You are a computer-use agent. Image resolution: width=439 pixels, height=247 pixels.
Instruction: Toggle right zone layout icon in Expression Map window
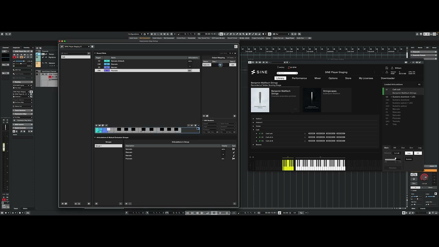point(236,47)
